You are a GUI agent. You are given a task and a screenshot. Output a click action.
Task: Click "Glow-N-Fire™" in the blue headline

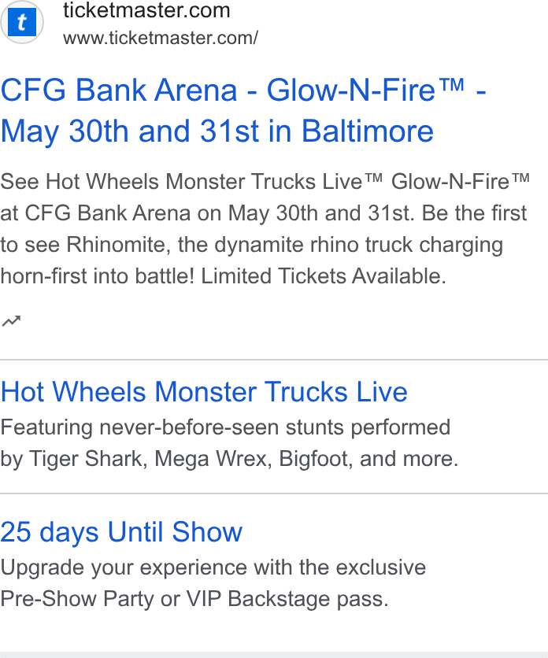366,91
